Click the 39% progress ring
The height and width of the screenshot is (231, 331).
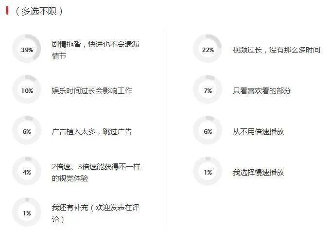[x=26, y=50]
